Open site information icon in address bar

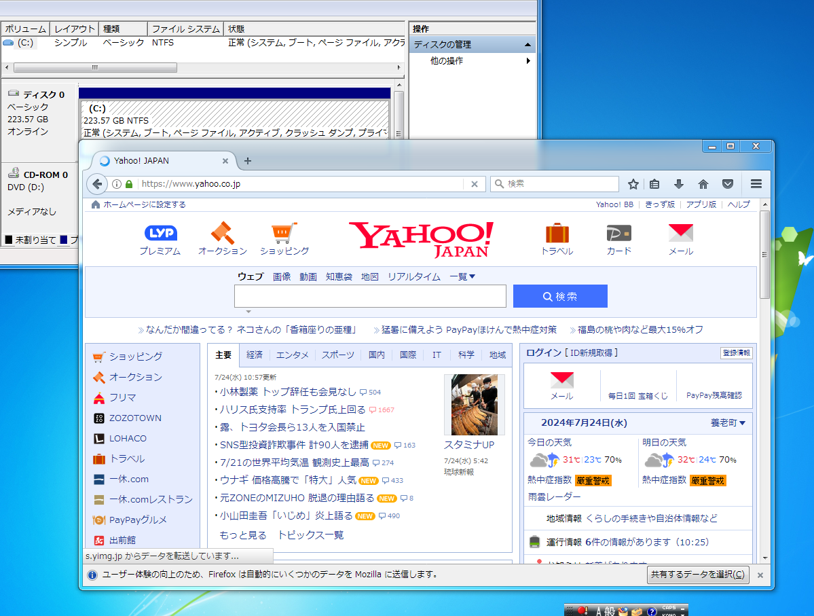pyautogui.click(x=117, y=184)
